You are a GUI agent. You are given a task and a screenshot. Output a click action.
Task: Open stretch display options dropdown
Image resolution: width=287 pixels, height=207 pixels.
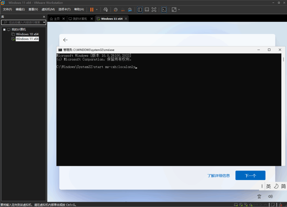(179, 10)
